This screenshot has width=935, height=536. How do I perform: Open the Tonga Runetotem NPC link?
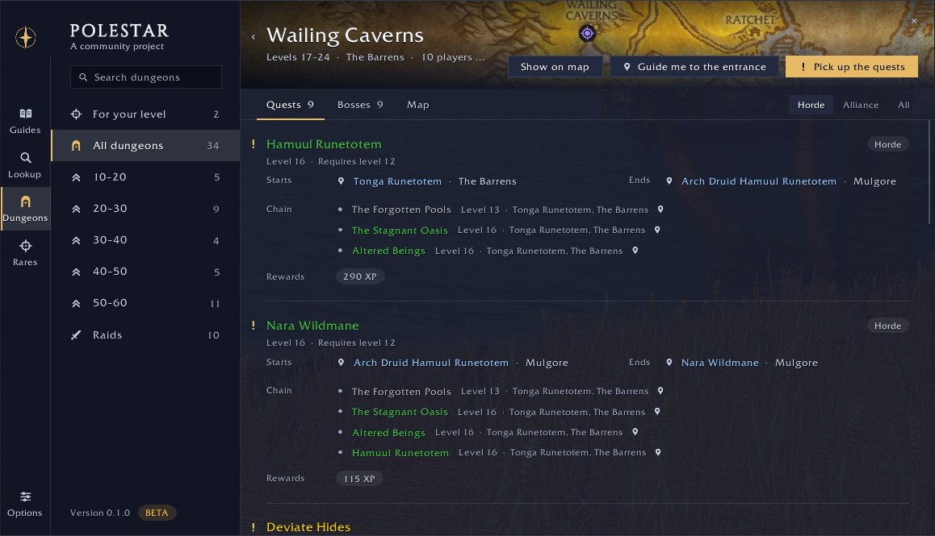[x=397, y=181]
